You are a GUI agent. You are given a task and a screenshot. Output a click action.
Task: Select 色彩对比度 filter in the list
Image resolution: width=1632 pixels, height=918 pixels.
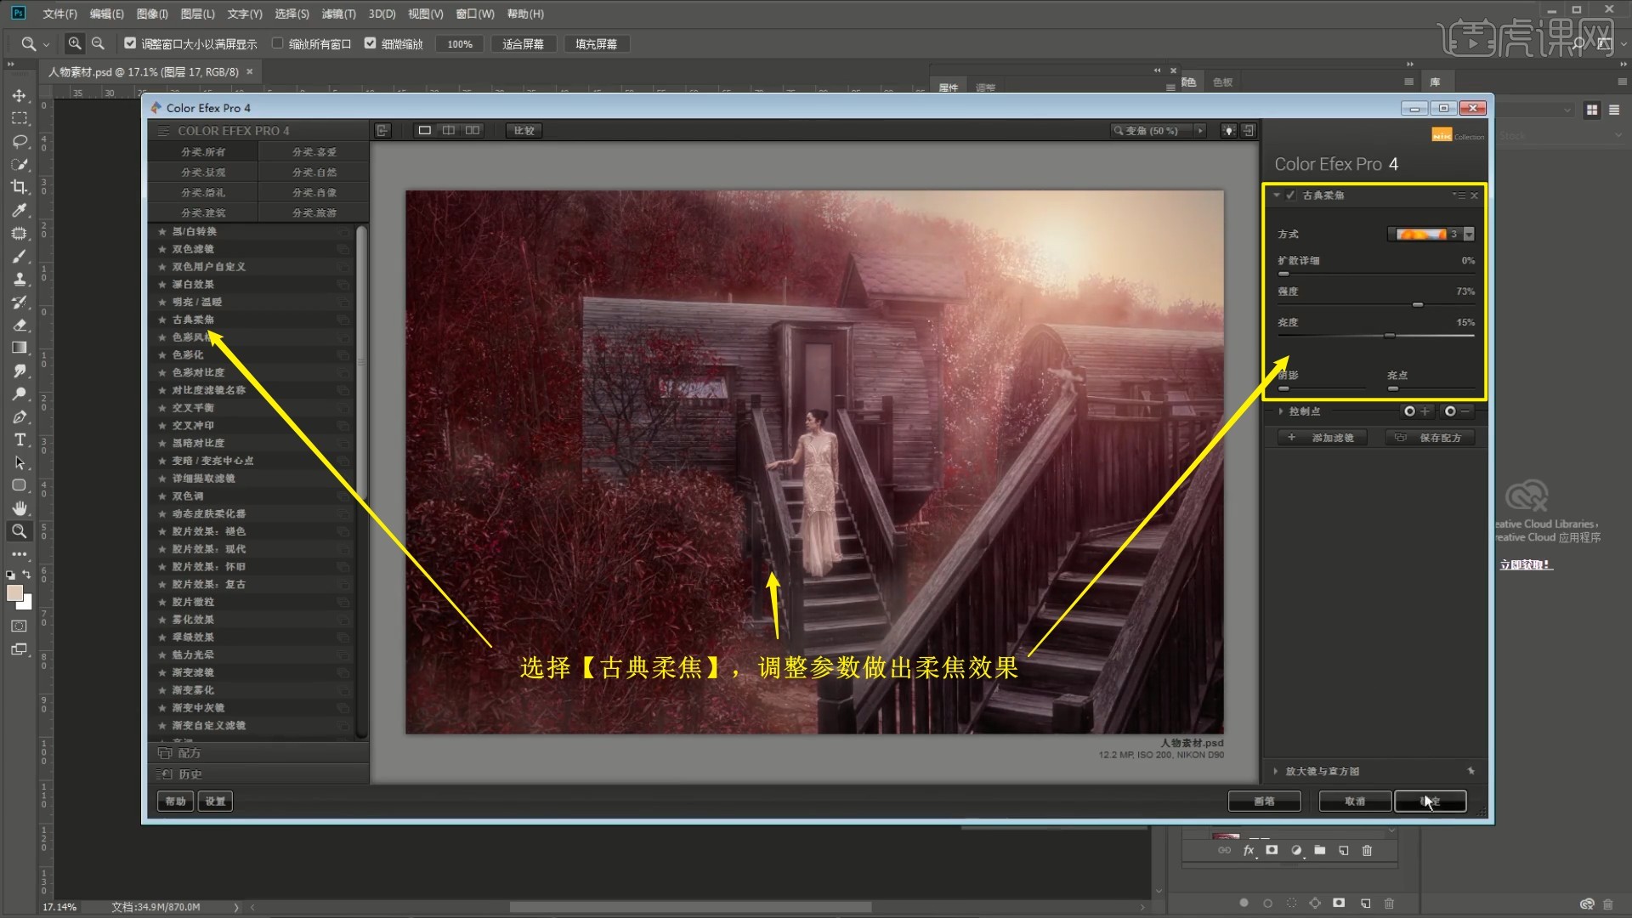pos(198,372)
